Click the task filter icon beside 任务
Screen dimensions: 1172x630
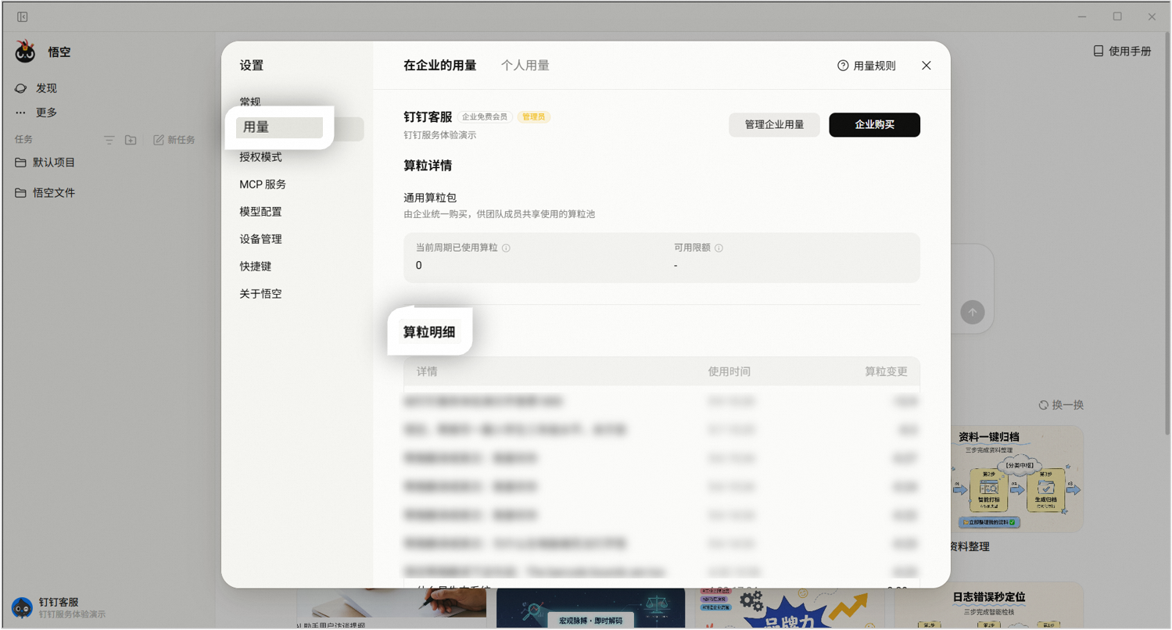(109, 140)
